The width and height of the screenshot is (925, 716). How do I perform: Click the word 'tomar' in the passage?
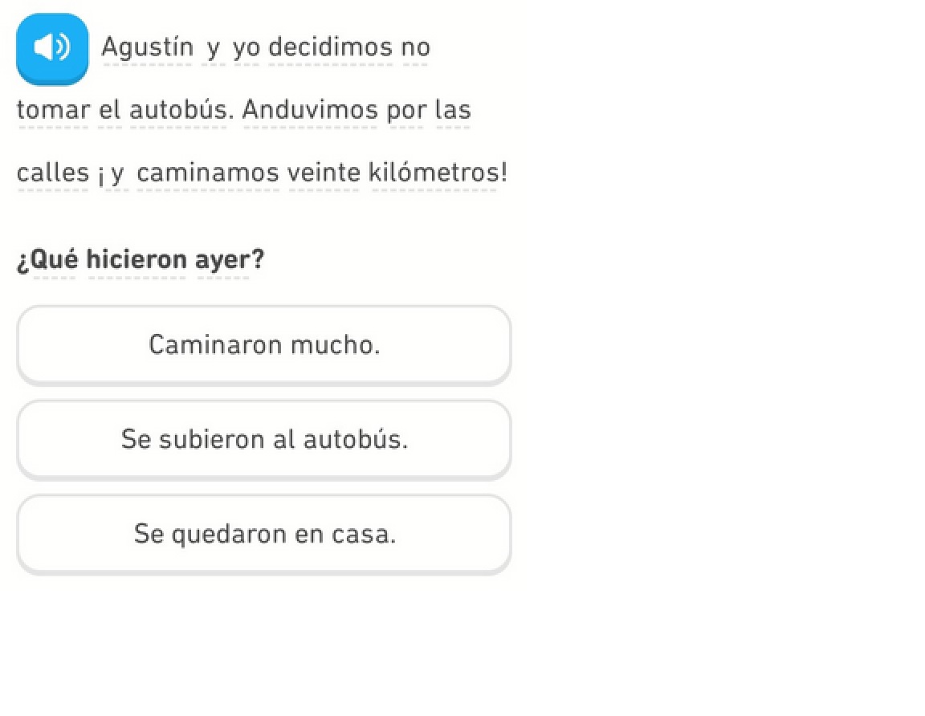click(x=53, y=110)
